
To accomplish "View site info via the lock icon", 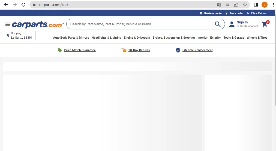I will coord(34,5).
